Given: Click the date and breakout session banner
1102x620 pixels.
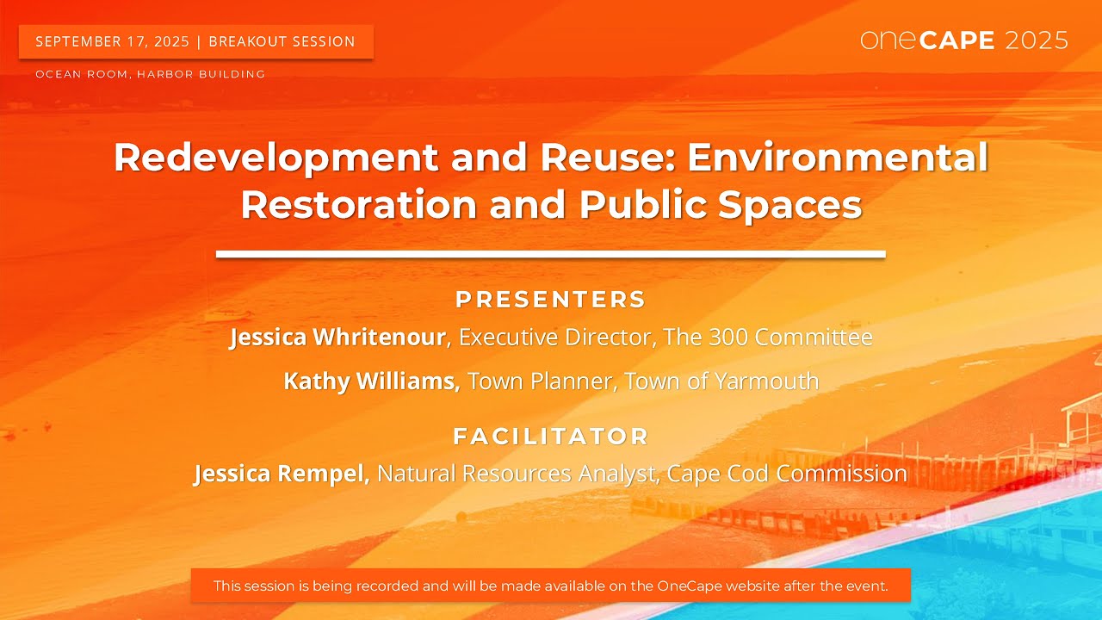Looking at the screenshot, I should click(196, 41).
